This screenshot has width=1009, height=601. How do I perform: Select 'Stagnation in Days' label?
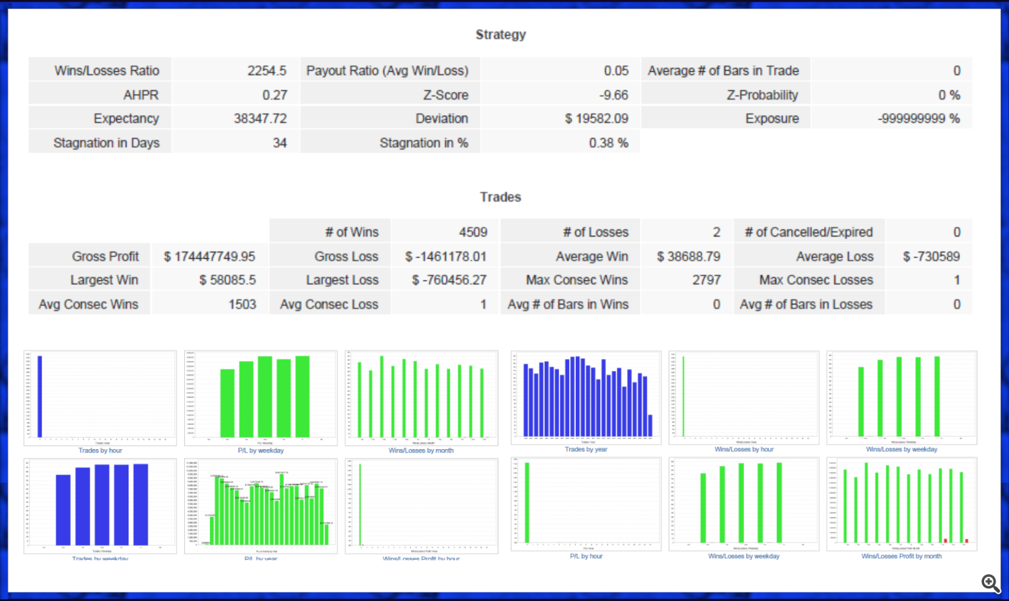106,143
